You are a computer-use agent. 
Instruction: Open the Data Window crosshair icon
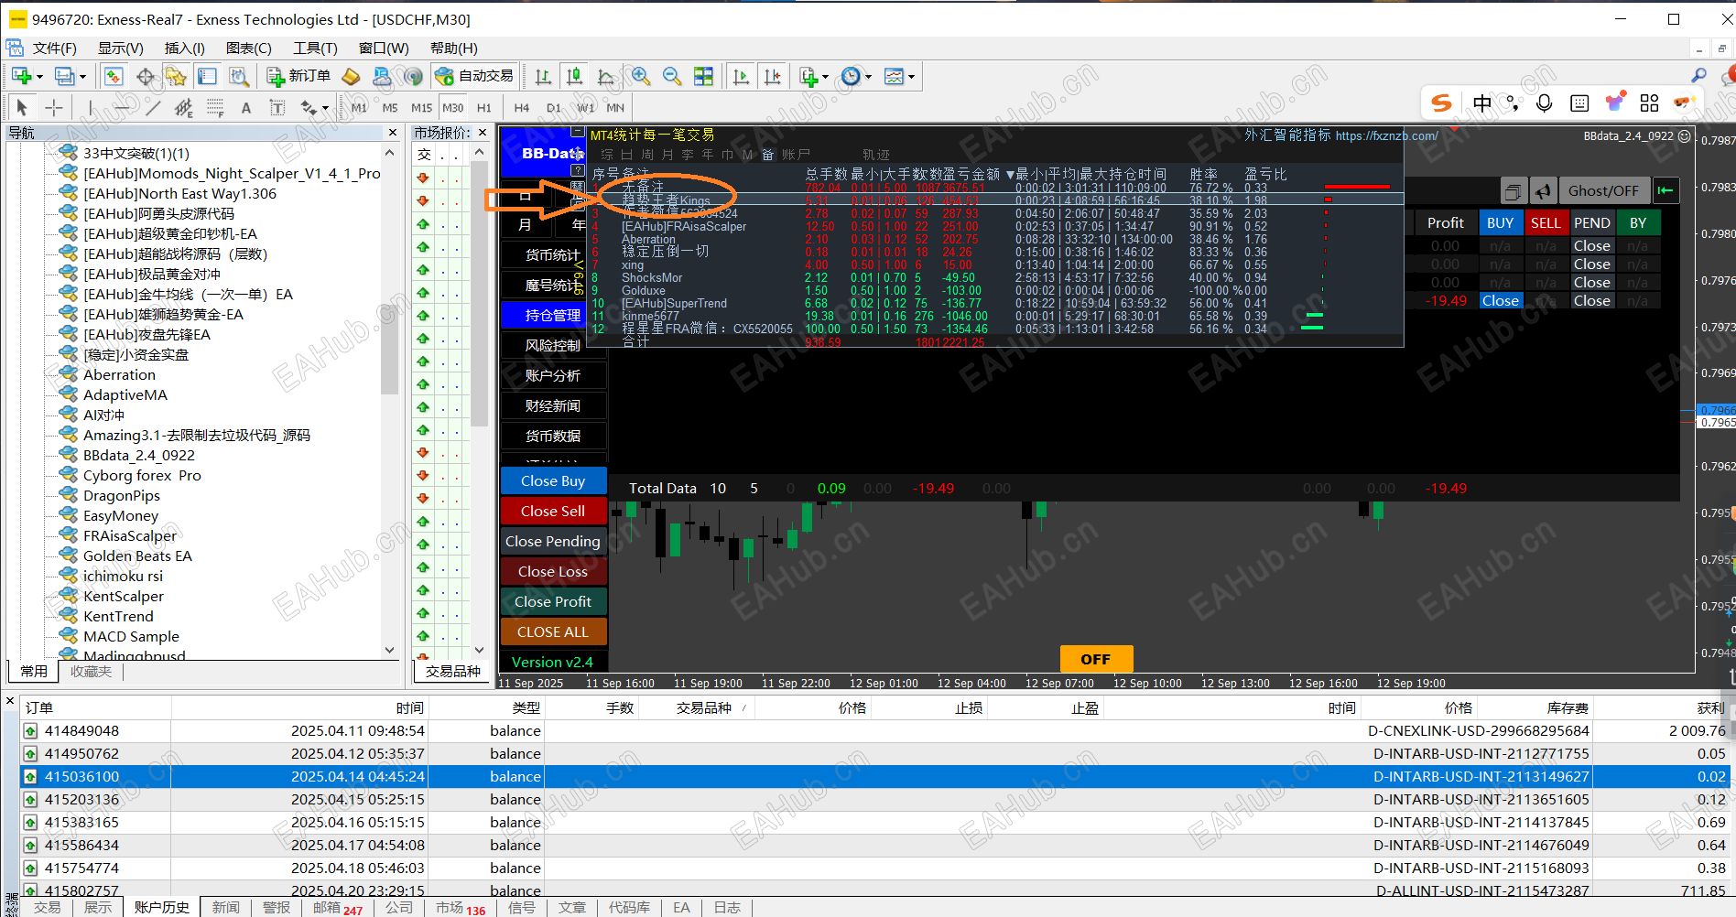click(146, 77)
